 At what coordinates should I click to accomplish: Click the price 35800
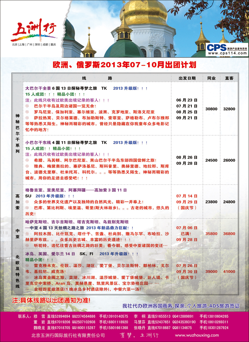[211, 233]
